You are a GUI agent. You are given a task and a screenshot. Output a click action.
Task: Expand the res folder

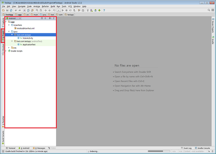coord(9,48)
